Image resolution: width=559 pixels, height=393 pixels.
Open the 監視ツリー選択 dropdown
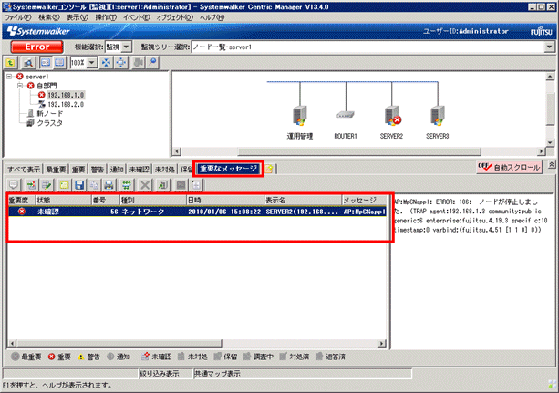pyautogui.click(x=549, y=47)
